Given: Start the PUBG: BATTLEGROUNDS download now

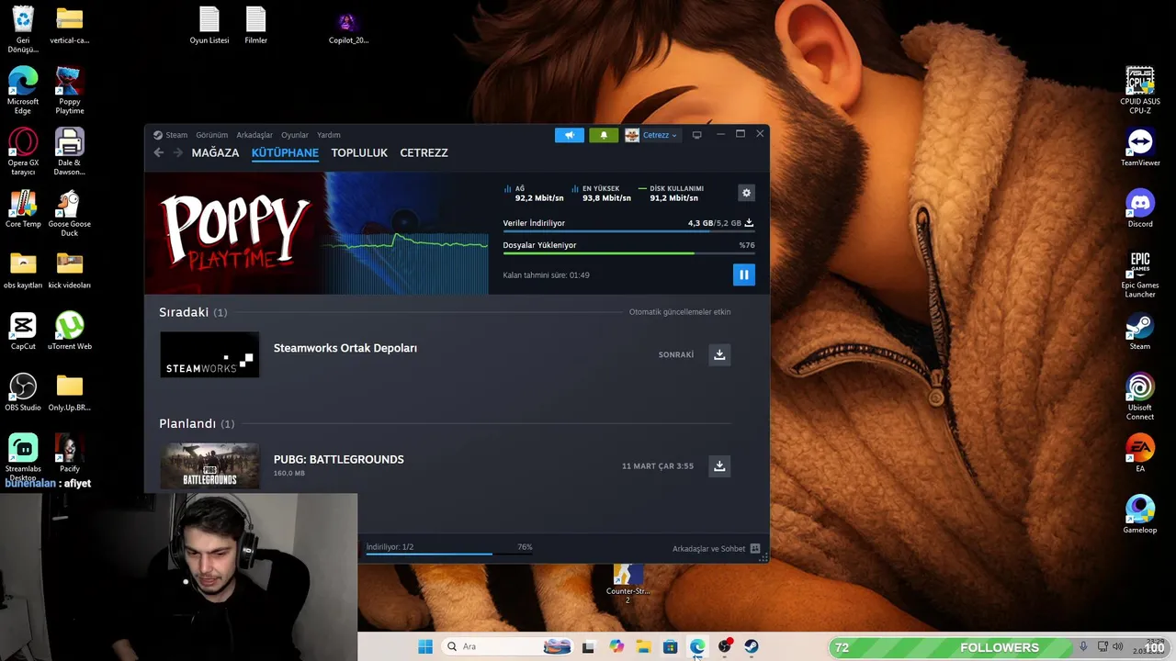Looking at the screenshot, I should pos(719,465).
